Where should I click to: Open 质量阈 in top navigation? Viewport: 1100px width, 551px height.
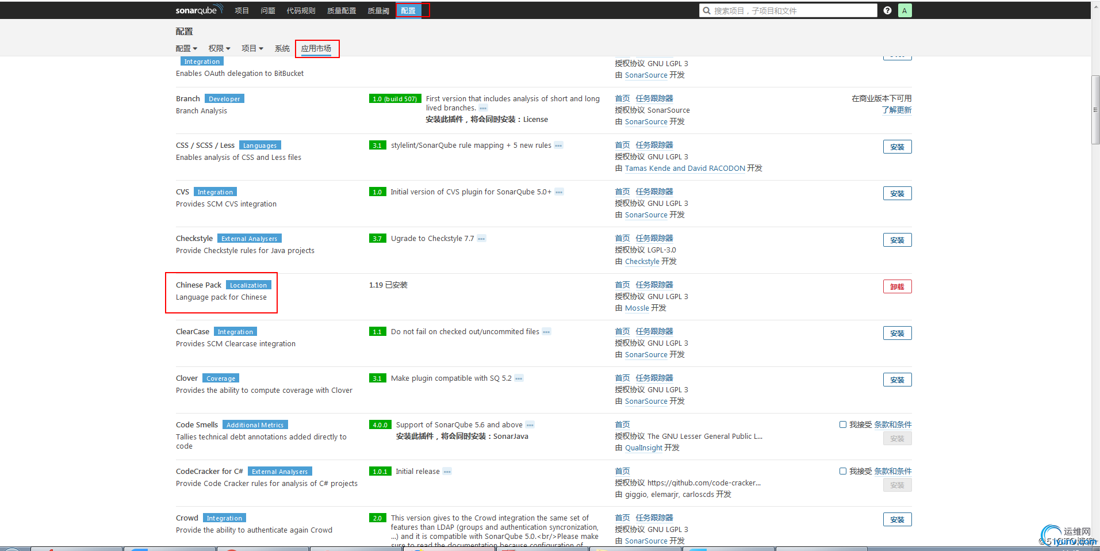(378, 10)
